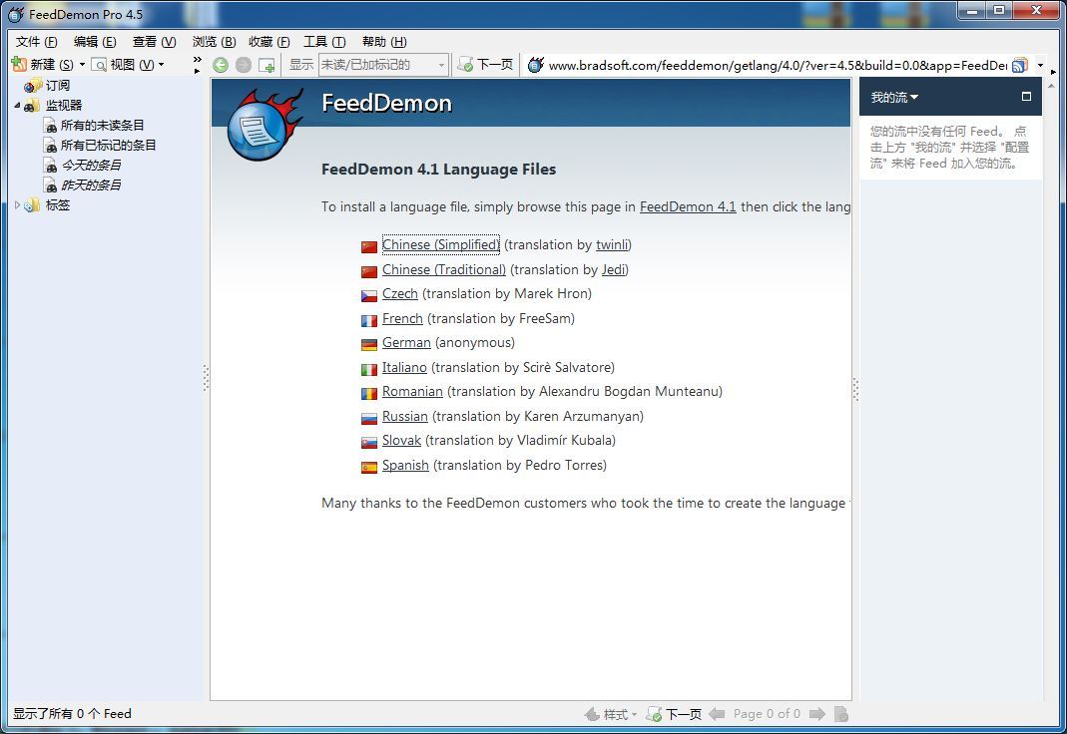Click the Spanish flag icon

coord(369,467)
